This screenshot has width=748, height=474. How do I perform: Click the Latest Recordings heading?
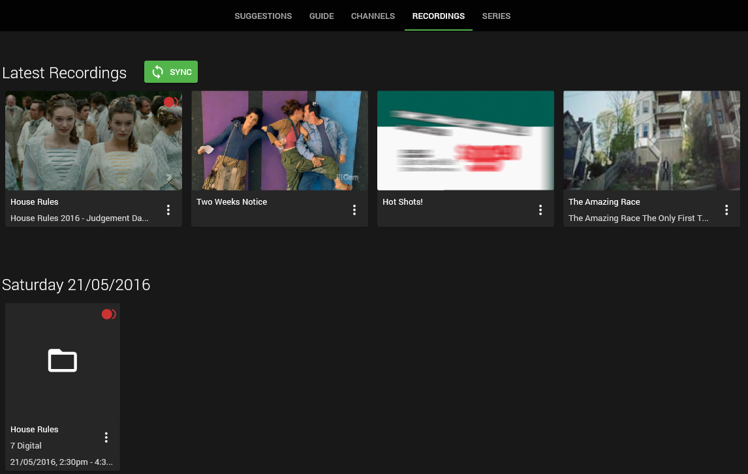(65, 73)
